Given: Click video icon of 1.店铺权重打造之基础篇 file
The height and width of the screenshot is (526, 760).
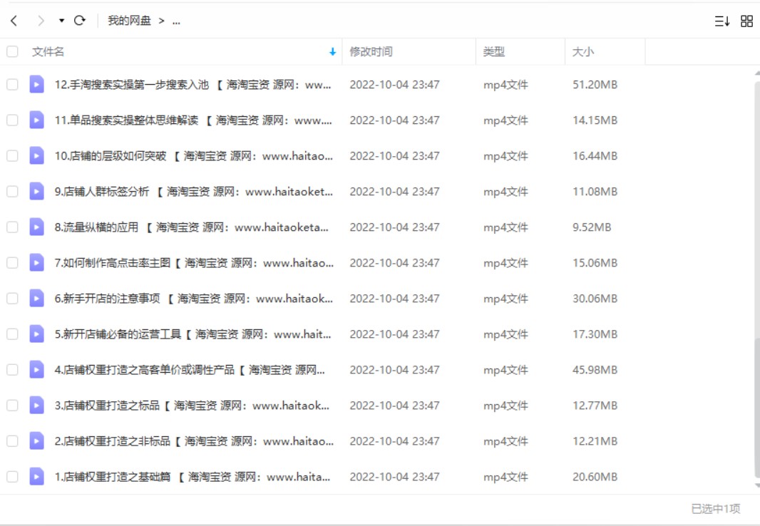Looking at the screenshot, I should (x=37, y=477).
